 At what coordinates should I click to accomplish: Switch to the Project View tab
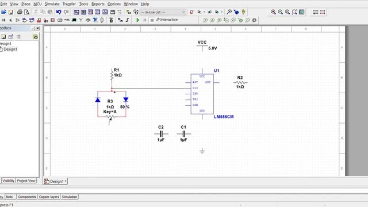(26, 181)
